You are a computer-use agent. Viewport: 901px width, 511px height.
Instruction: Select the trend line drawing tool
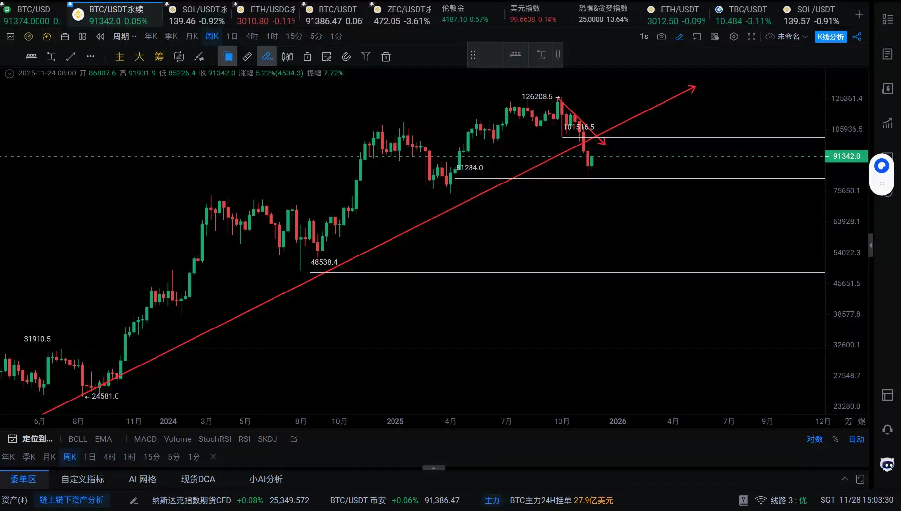[71, 57]
